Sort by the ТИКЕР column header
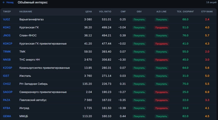The width and height of the screenshot is (218, 120). [x=7, y=12]
